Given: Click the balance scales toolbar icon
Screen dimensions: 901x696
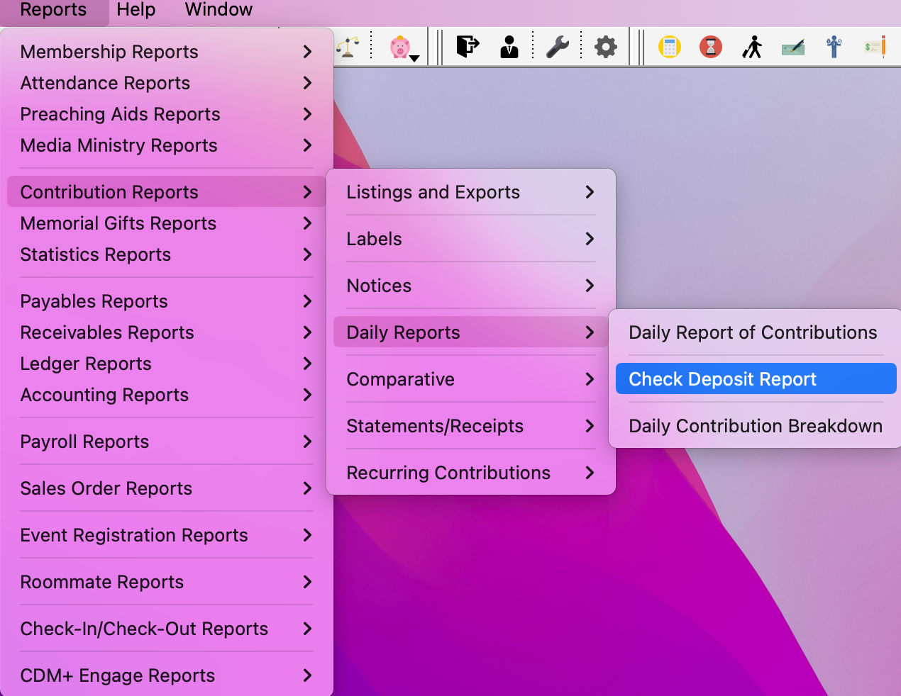Looking at the screenshot, I should (x=348, y=47).
